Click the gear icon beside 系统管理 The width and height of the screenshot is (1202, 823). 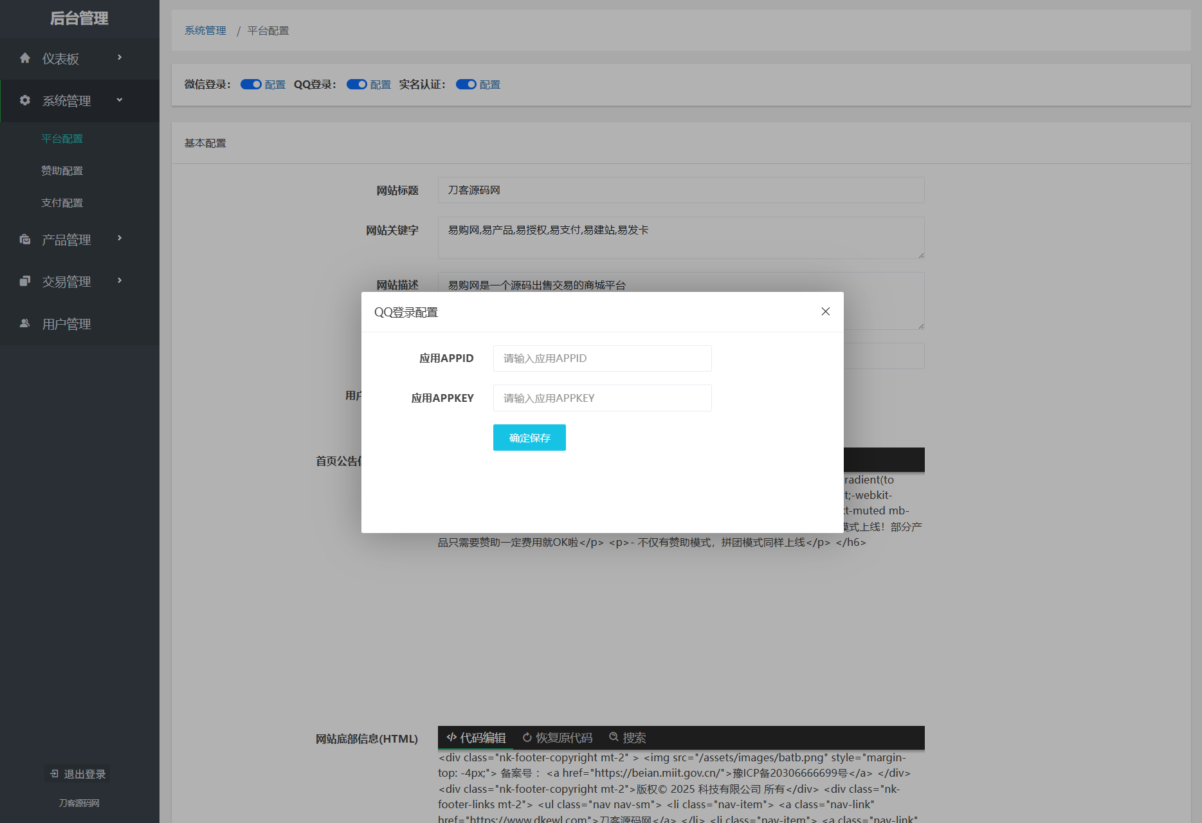tap(24, 101)
